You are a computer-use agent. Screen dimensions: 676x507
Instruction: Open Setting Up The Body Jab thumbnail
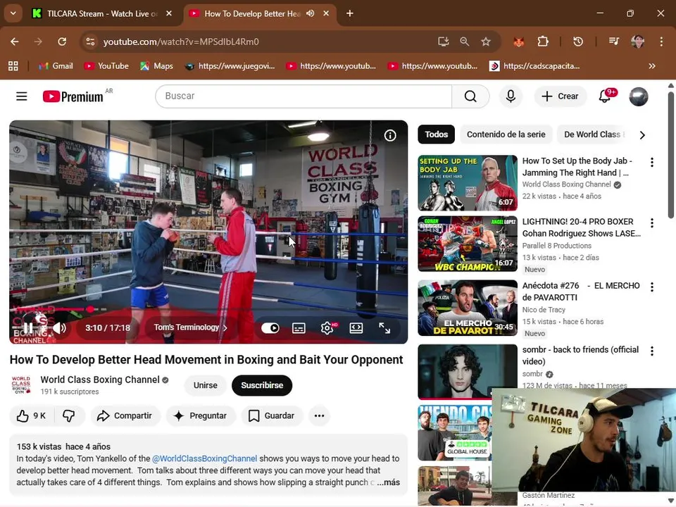[x=468, y=183]
